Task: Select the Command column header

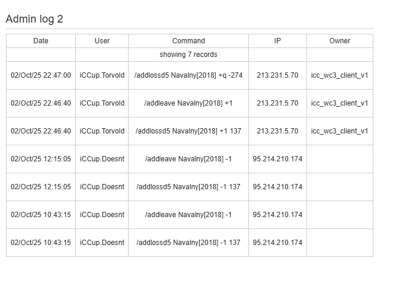Action: coord(188,41)
